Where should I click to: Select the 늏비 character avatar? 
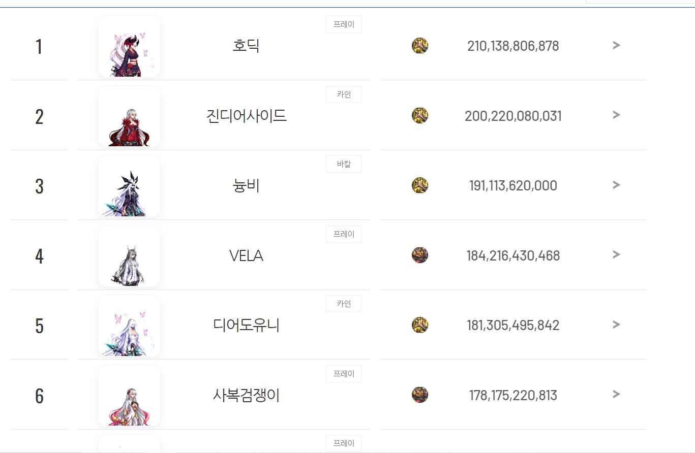[129, 186]
